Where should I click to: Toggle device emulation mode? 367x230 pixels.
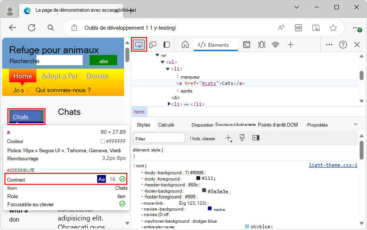153,45
